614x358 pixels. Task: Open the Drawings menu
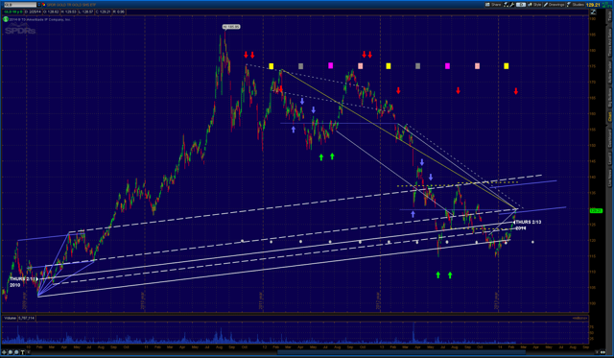(x=555, y=4)
